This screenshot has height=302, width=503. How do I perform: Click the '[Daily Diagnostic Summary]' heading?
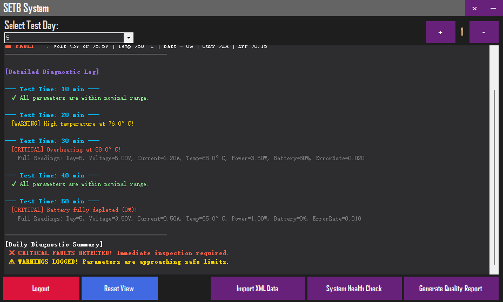pos(54,244)
